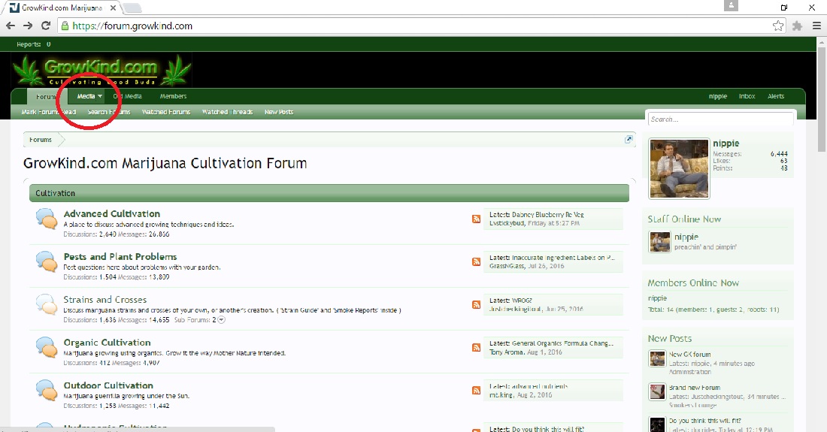Open latest thread Inaccurate Ingredient Labels
This screenshot has width=827, height=432.
[563, 258]
